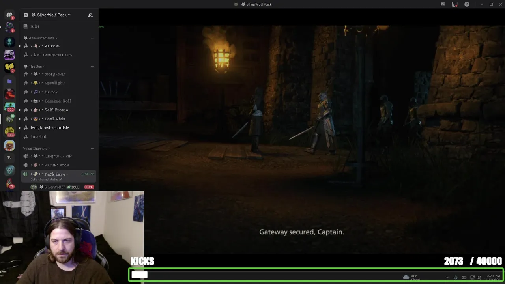This screenshot has width=505, height=284.
Task: Open the luna-bot channel
Action: pos(59,136)
